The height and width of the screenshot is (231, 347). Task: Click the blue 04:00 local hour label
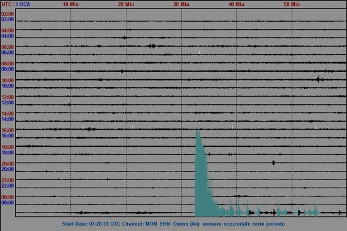tap(8, 36)
